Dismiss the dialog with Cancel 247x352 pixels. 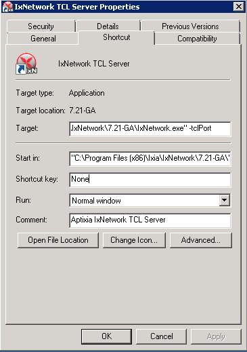point(162,336)
